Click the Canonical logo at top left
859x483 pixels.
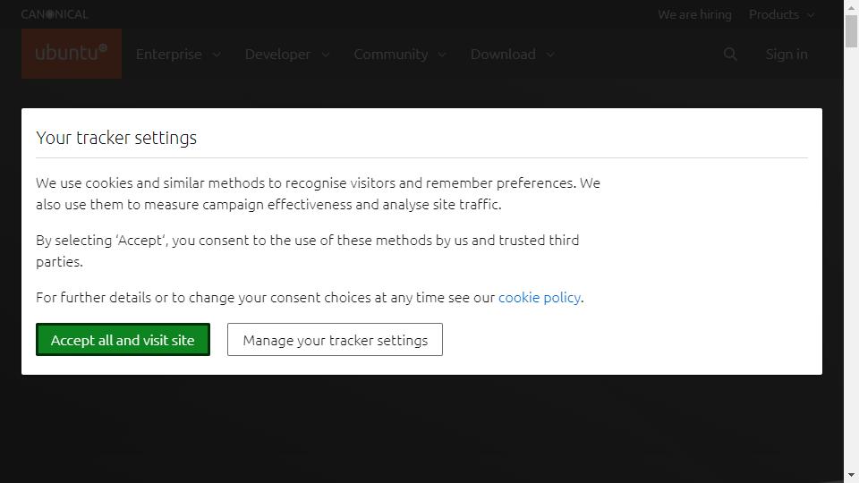click(55, 15)
